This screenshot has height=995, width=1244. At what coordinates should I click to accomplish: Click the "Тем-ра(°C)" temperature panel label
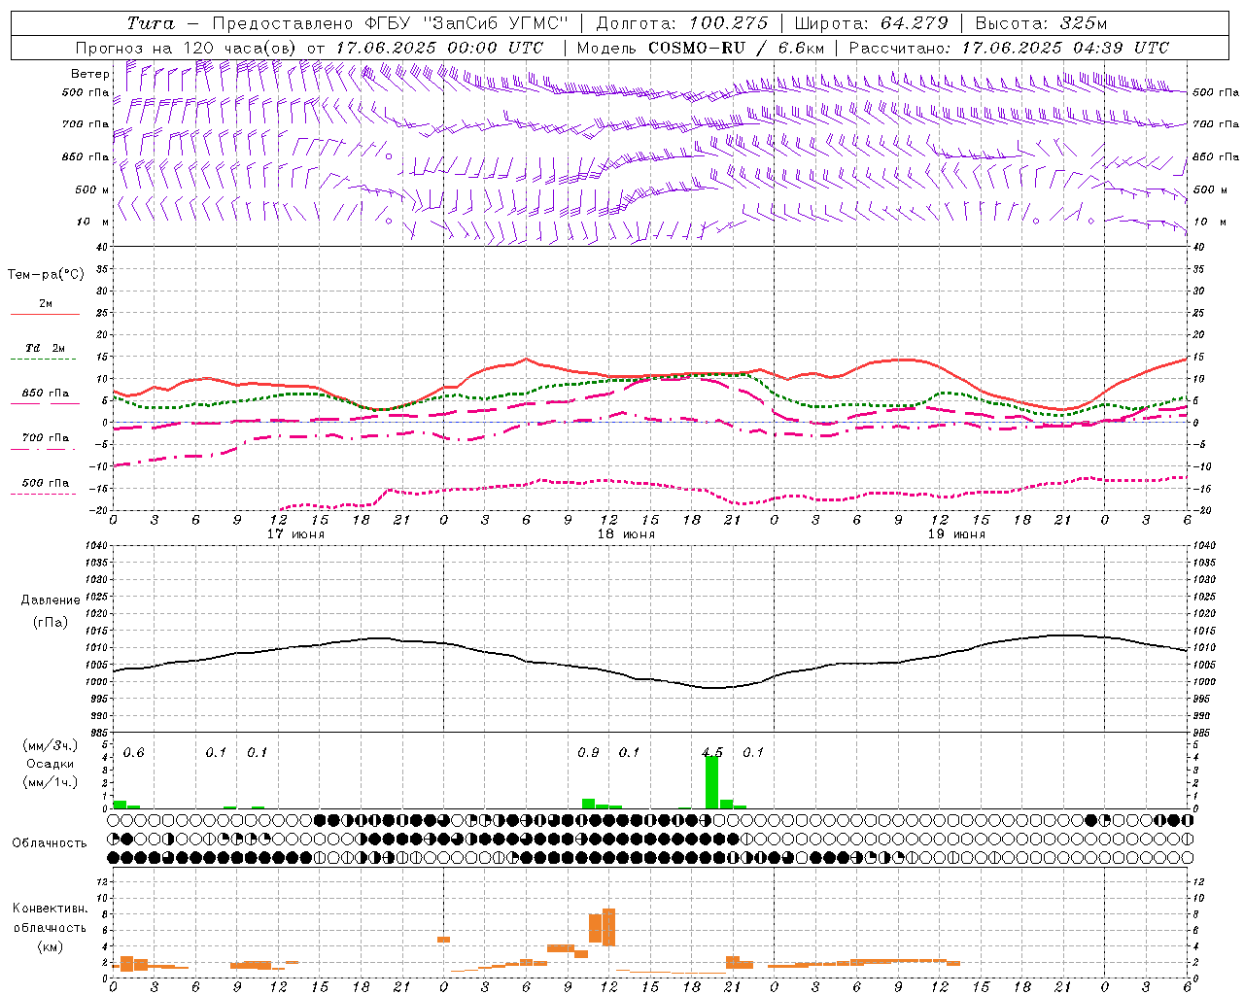pos(46,275)
